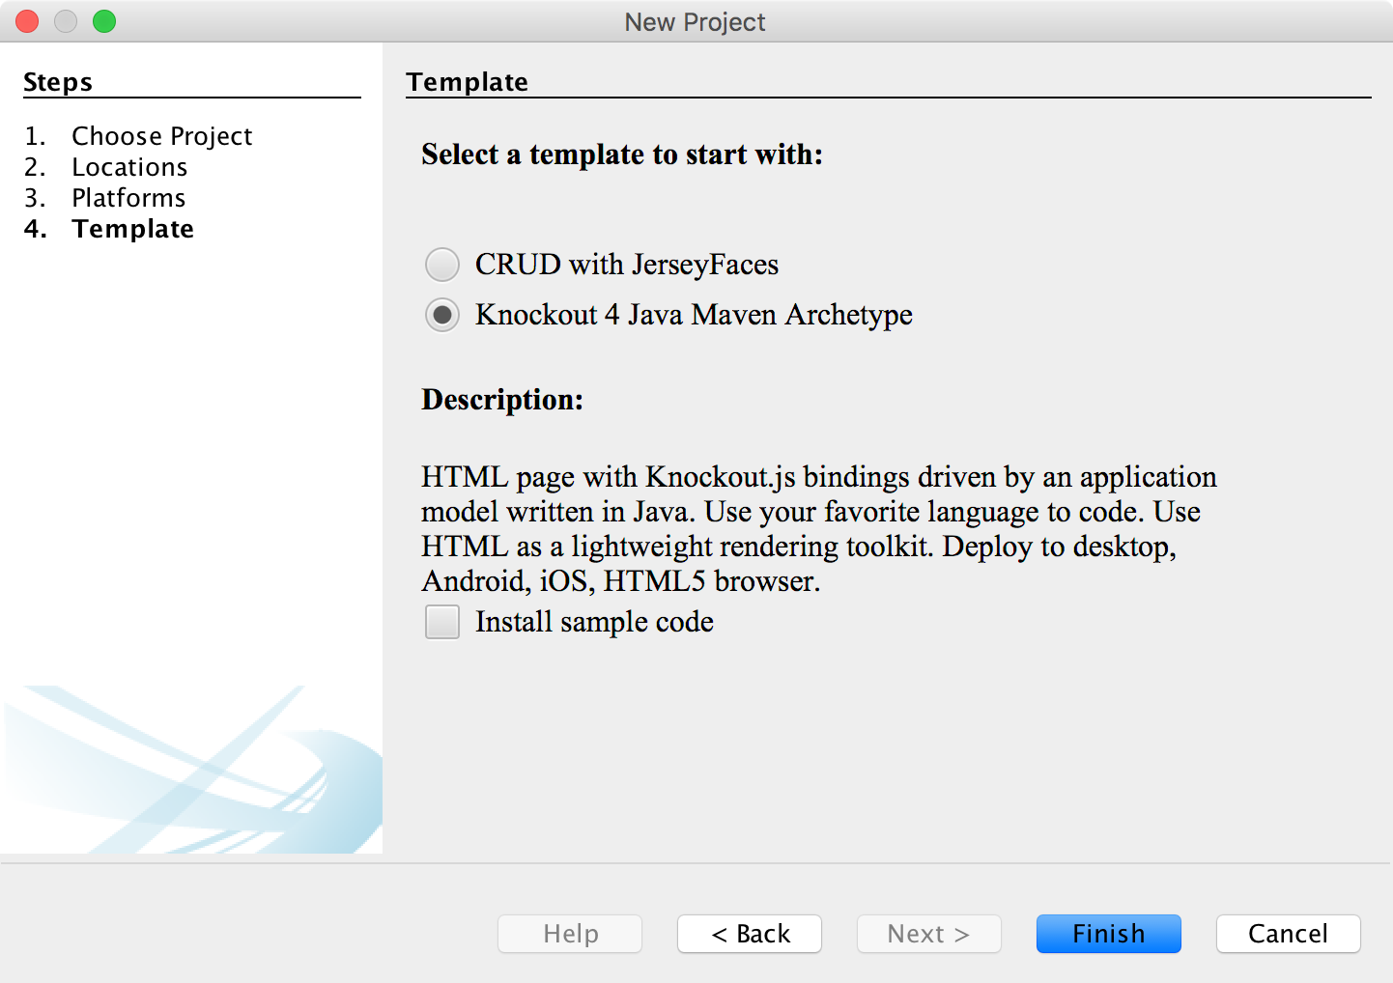Click the 'Select a template to start with' heading
This screenshot has width=1393, height=983.
(621, 154)
